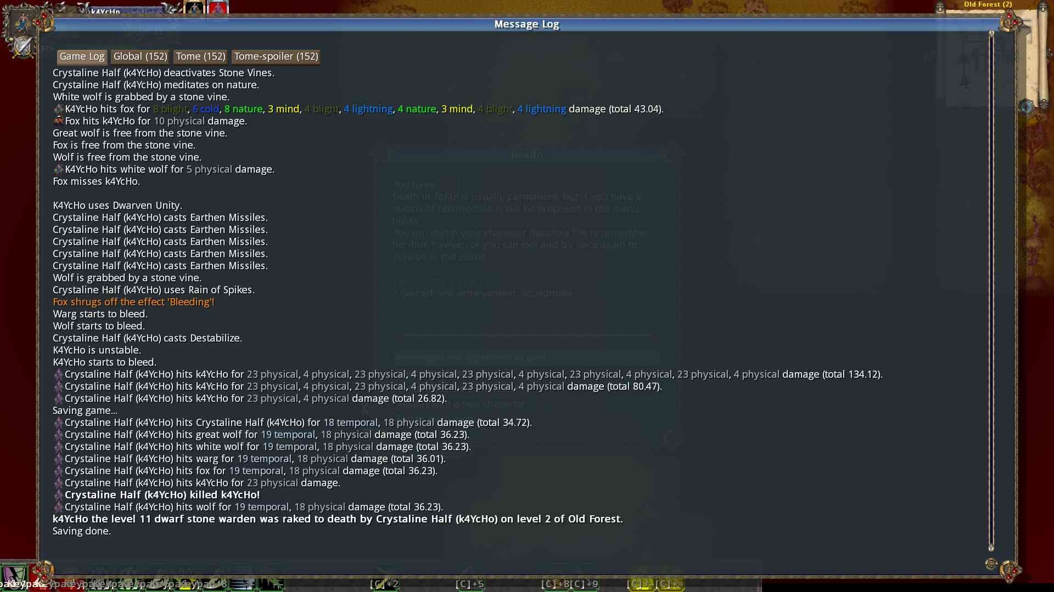Click the 'casts Destabilize.' line
Viewport: 1054px width, 592px height.
click(148, 338)
